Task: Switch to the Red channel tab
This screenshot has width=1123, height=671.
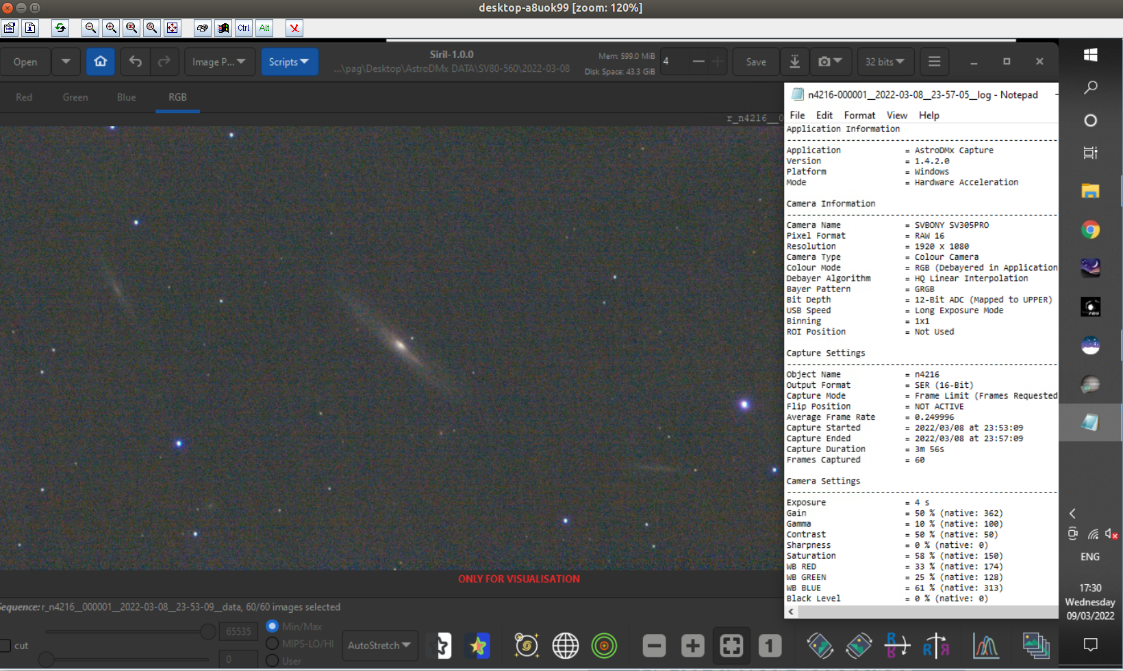Action: coord(24,97)
